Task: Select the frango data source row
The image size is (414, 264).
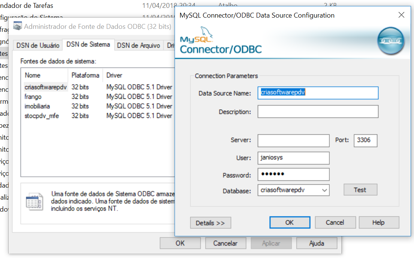Action: [33, 97]
